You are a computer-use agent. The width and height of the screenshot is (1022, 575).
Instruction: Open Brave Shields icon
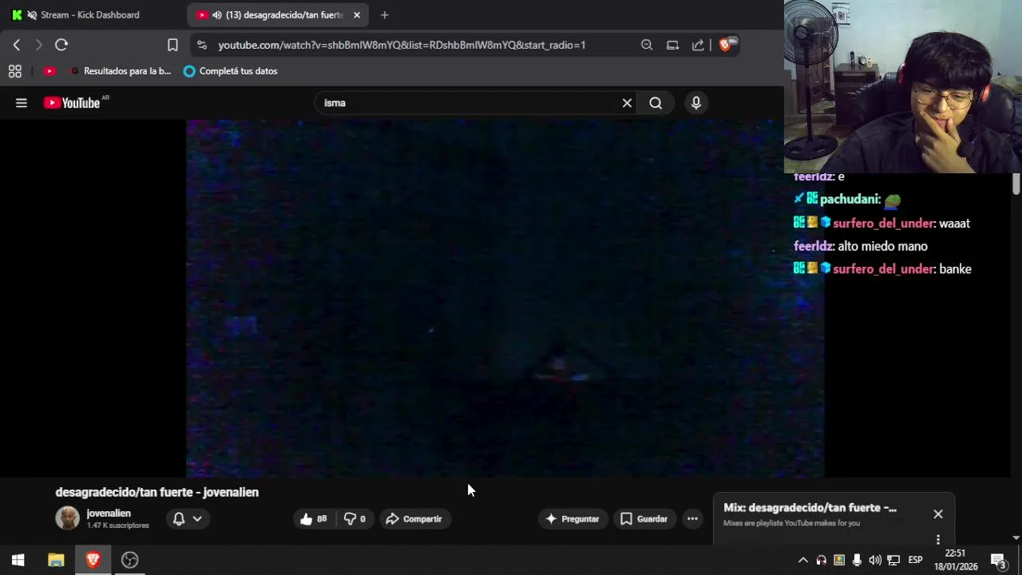(x=727, y=45)
